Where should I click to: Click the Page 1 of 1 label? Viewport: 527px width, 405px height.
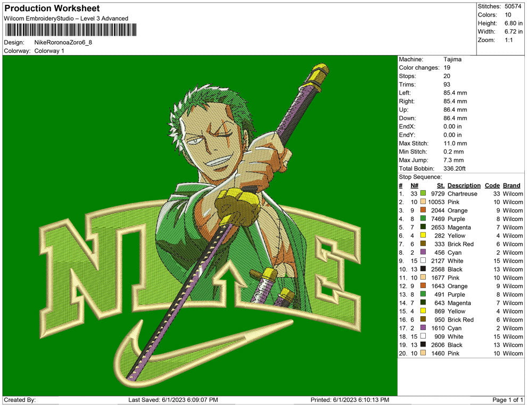pyautogui.click(x=507, y=400)
